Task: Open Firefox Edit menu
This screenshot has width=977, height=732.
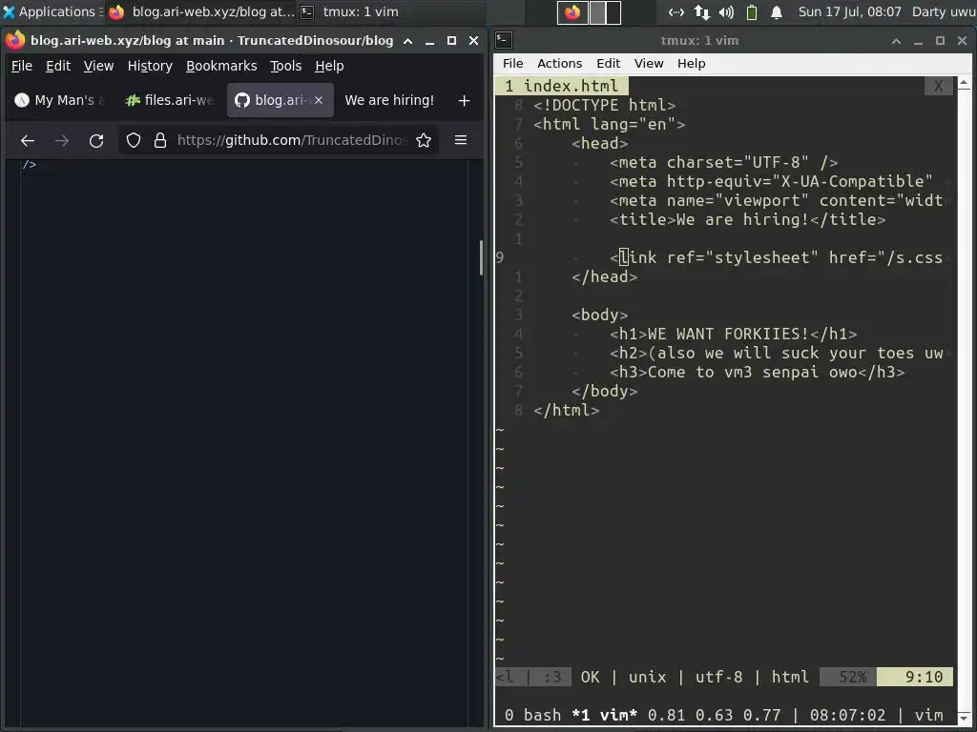Action: (58, 66)
